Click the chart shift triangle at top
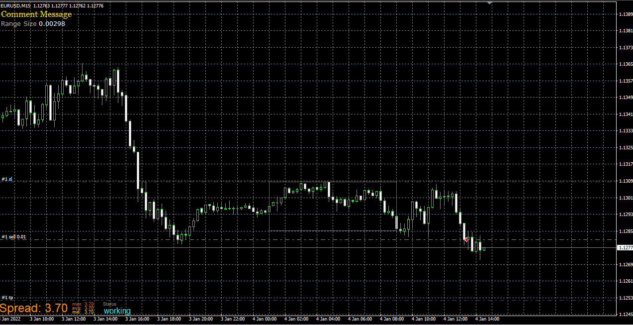Image resolution: width=633 pixels, height=325 pixels. 489,3
